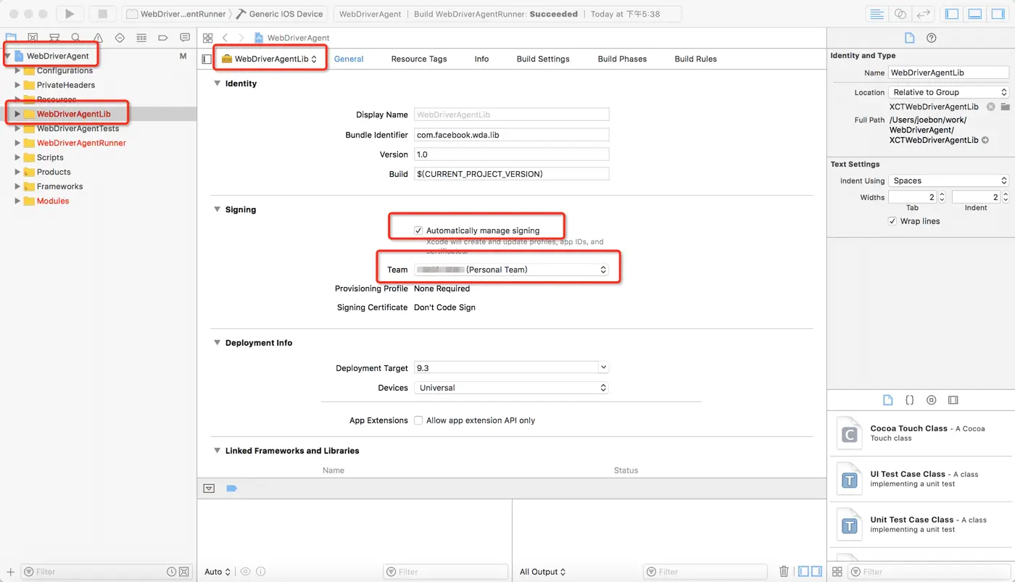Open the Report navigator speech-bubble icon
This screenshot has height=582, width=1015.
[185, 38]
